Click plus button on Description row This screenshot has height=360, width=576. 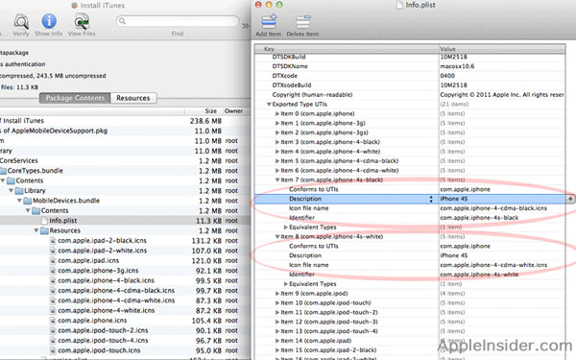(570, 199)
